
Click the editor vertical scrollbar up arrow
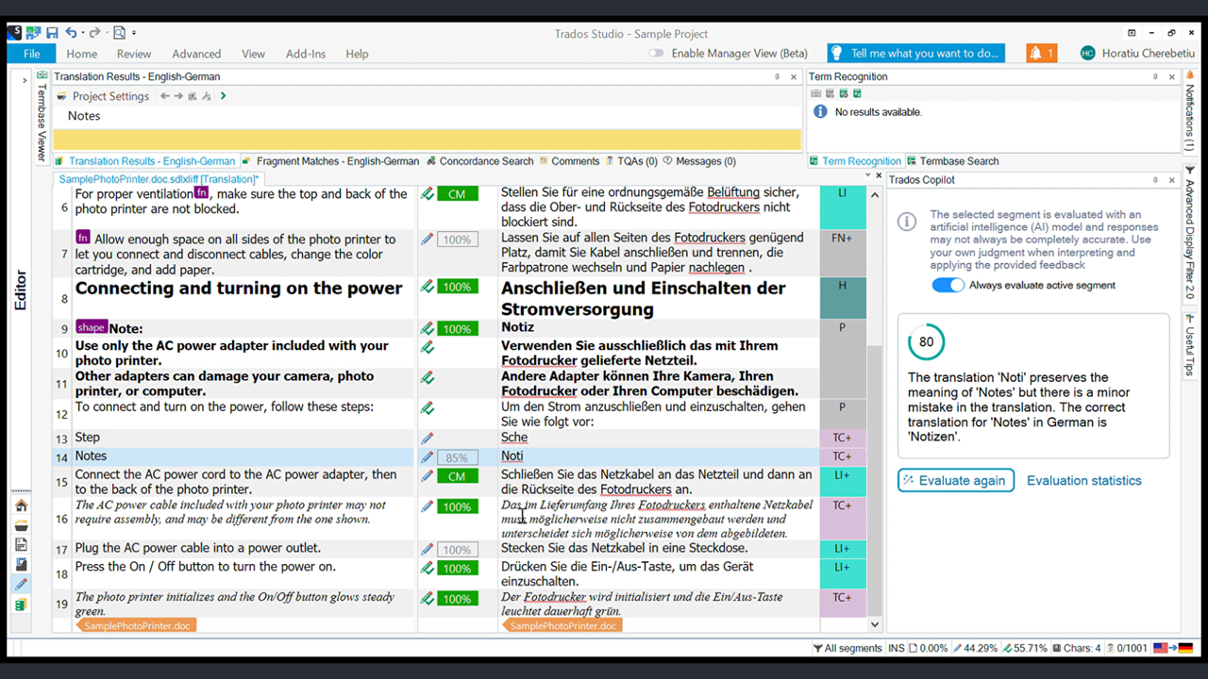(875, 195)
